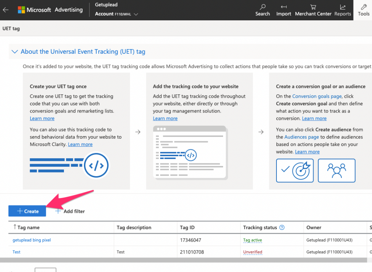Click the Owner column header
Viewport: 372px width, 272px height.
pyautogui.click(x=314, y=227)
